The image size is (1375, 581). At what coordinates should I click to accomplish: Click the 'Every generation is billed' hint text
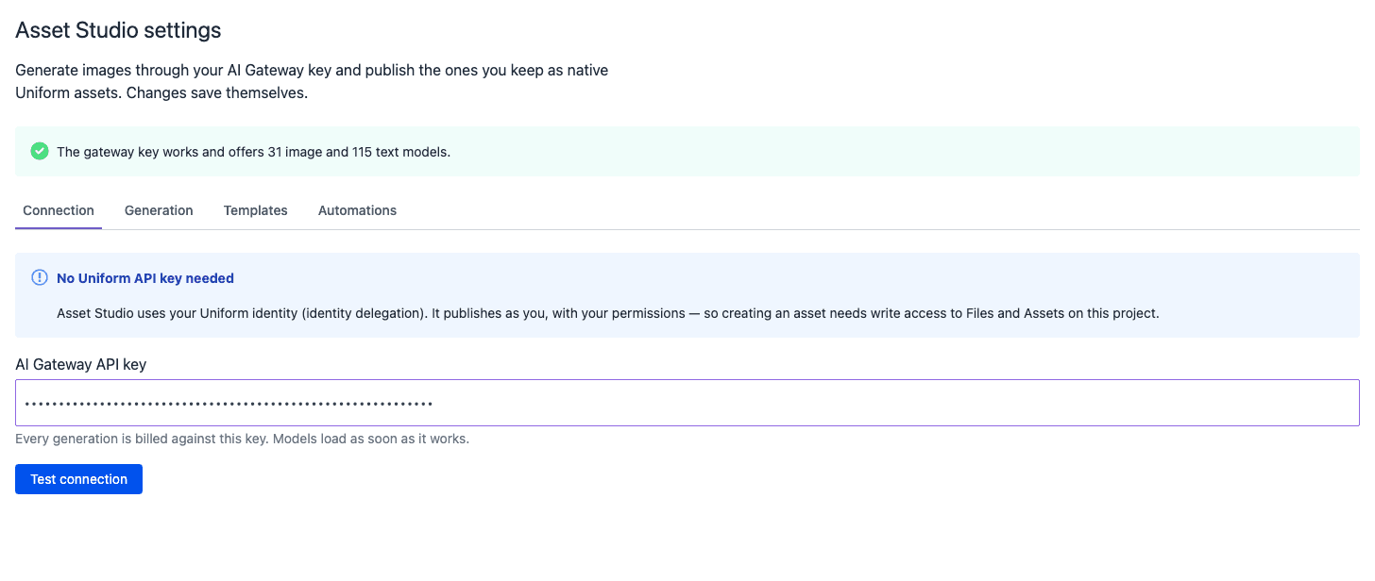coord(242,439)
